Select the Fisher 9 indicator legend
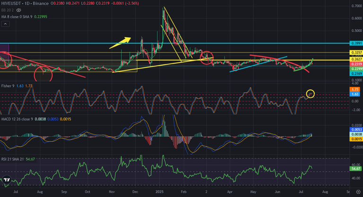This screenshot has height=197, width=363. tap(8, 86)
